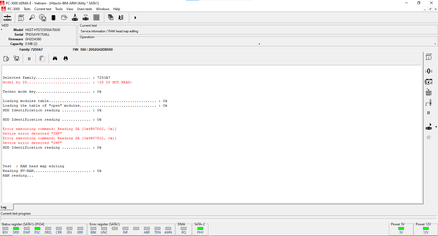The height and width of the screenshot is (236, 438).
Task: Click the power switch circuit icon
Action: (429, 103)
